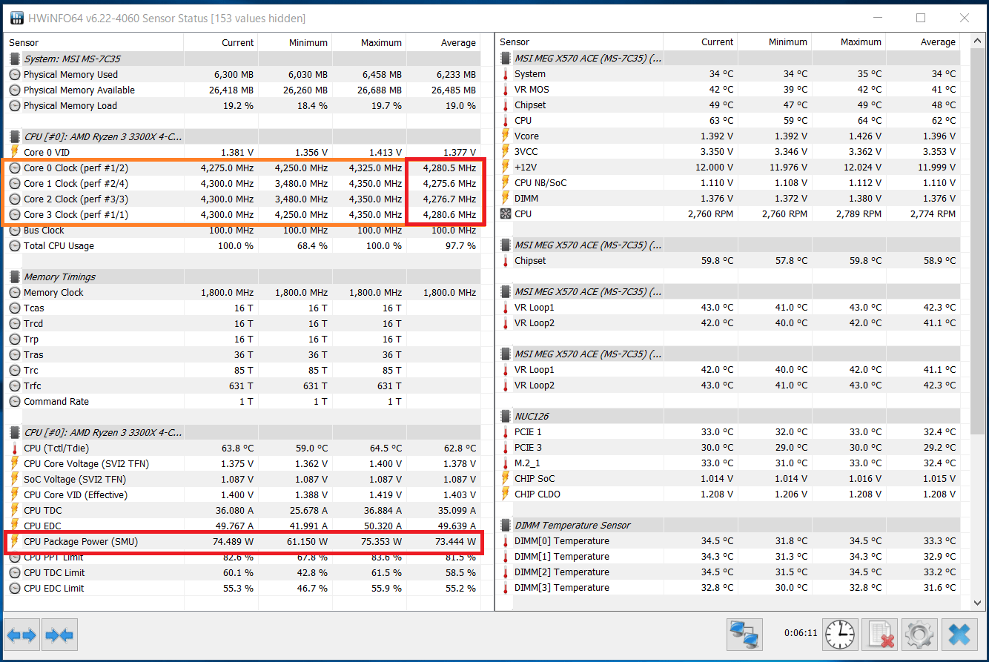Select the CPU EDC Limit row

point(242,588)
